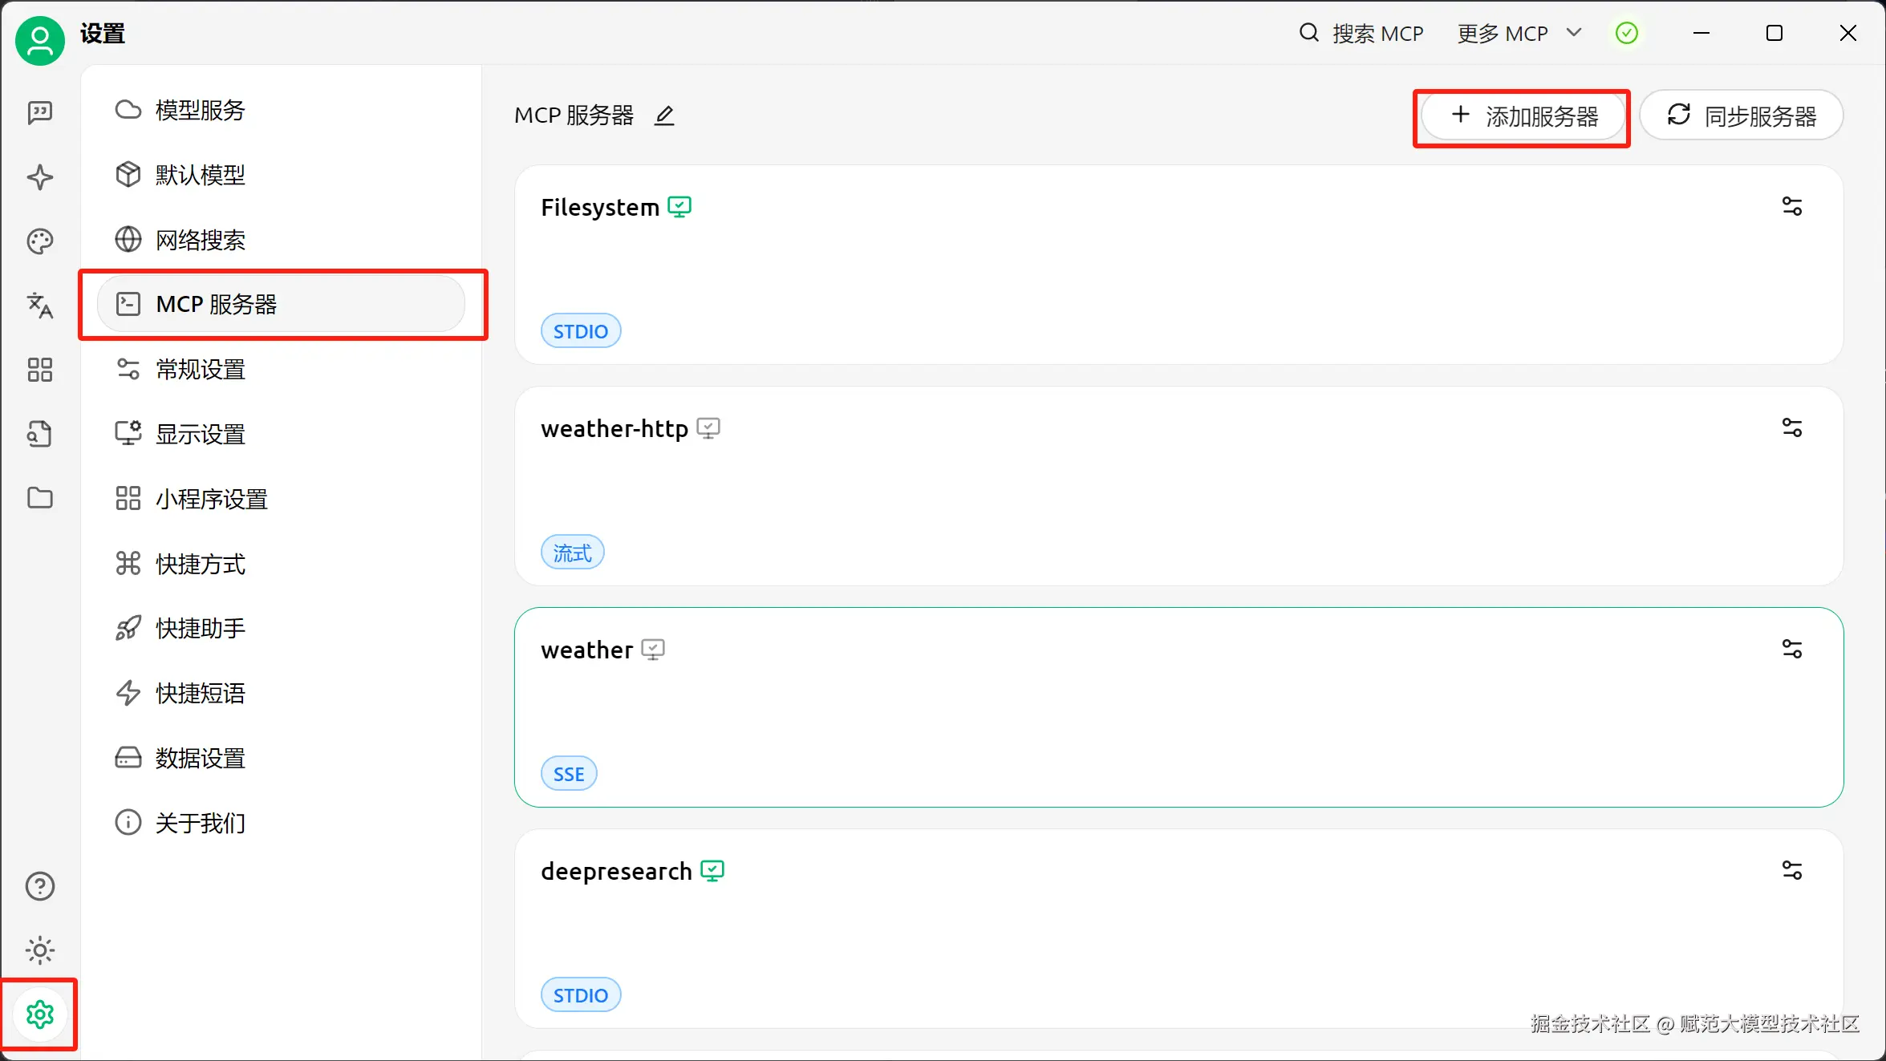The width and height of the screenshot is (1886, 1061).
Task: Open the chat assistant sidebar icon
Action: tap(40, 112)
